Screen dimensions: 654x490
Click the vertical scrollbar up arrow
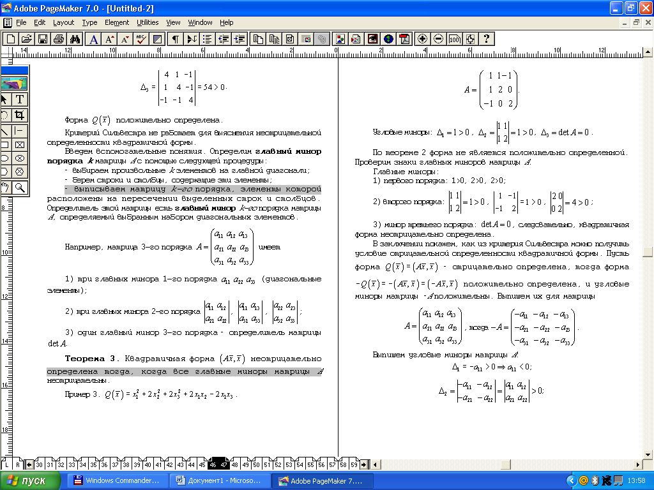(x=648, y=52)
